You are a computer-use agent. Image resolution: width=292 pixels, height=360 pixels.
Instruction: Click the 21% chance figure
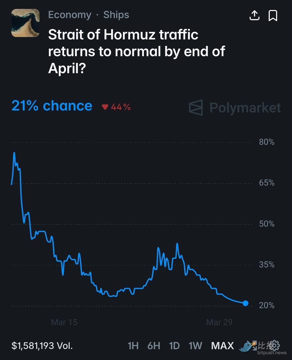click(52, 106)
